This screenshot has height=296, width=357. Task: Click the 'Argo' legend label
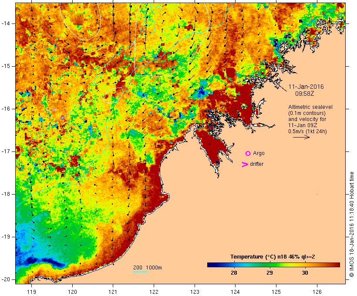(x=259, y=153)
